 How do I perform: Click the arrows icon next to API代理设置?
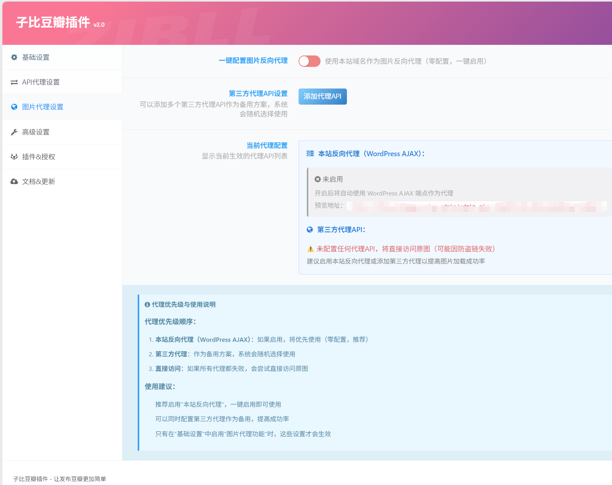point(14,82)
